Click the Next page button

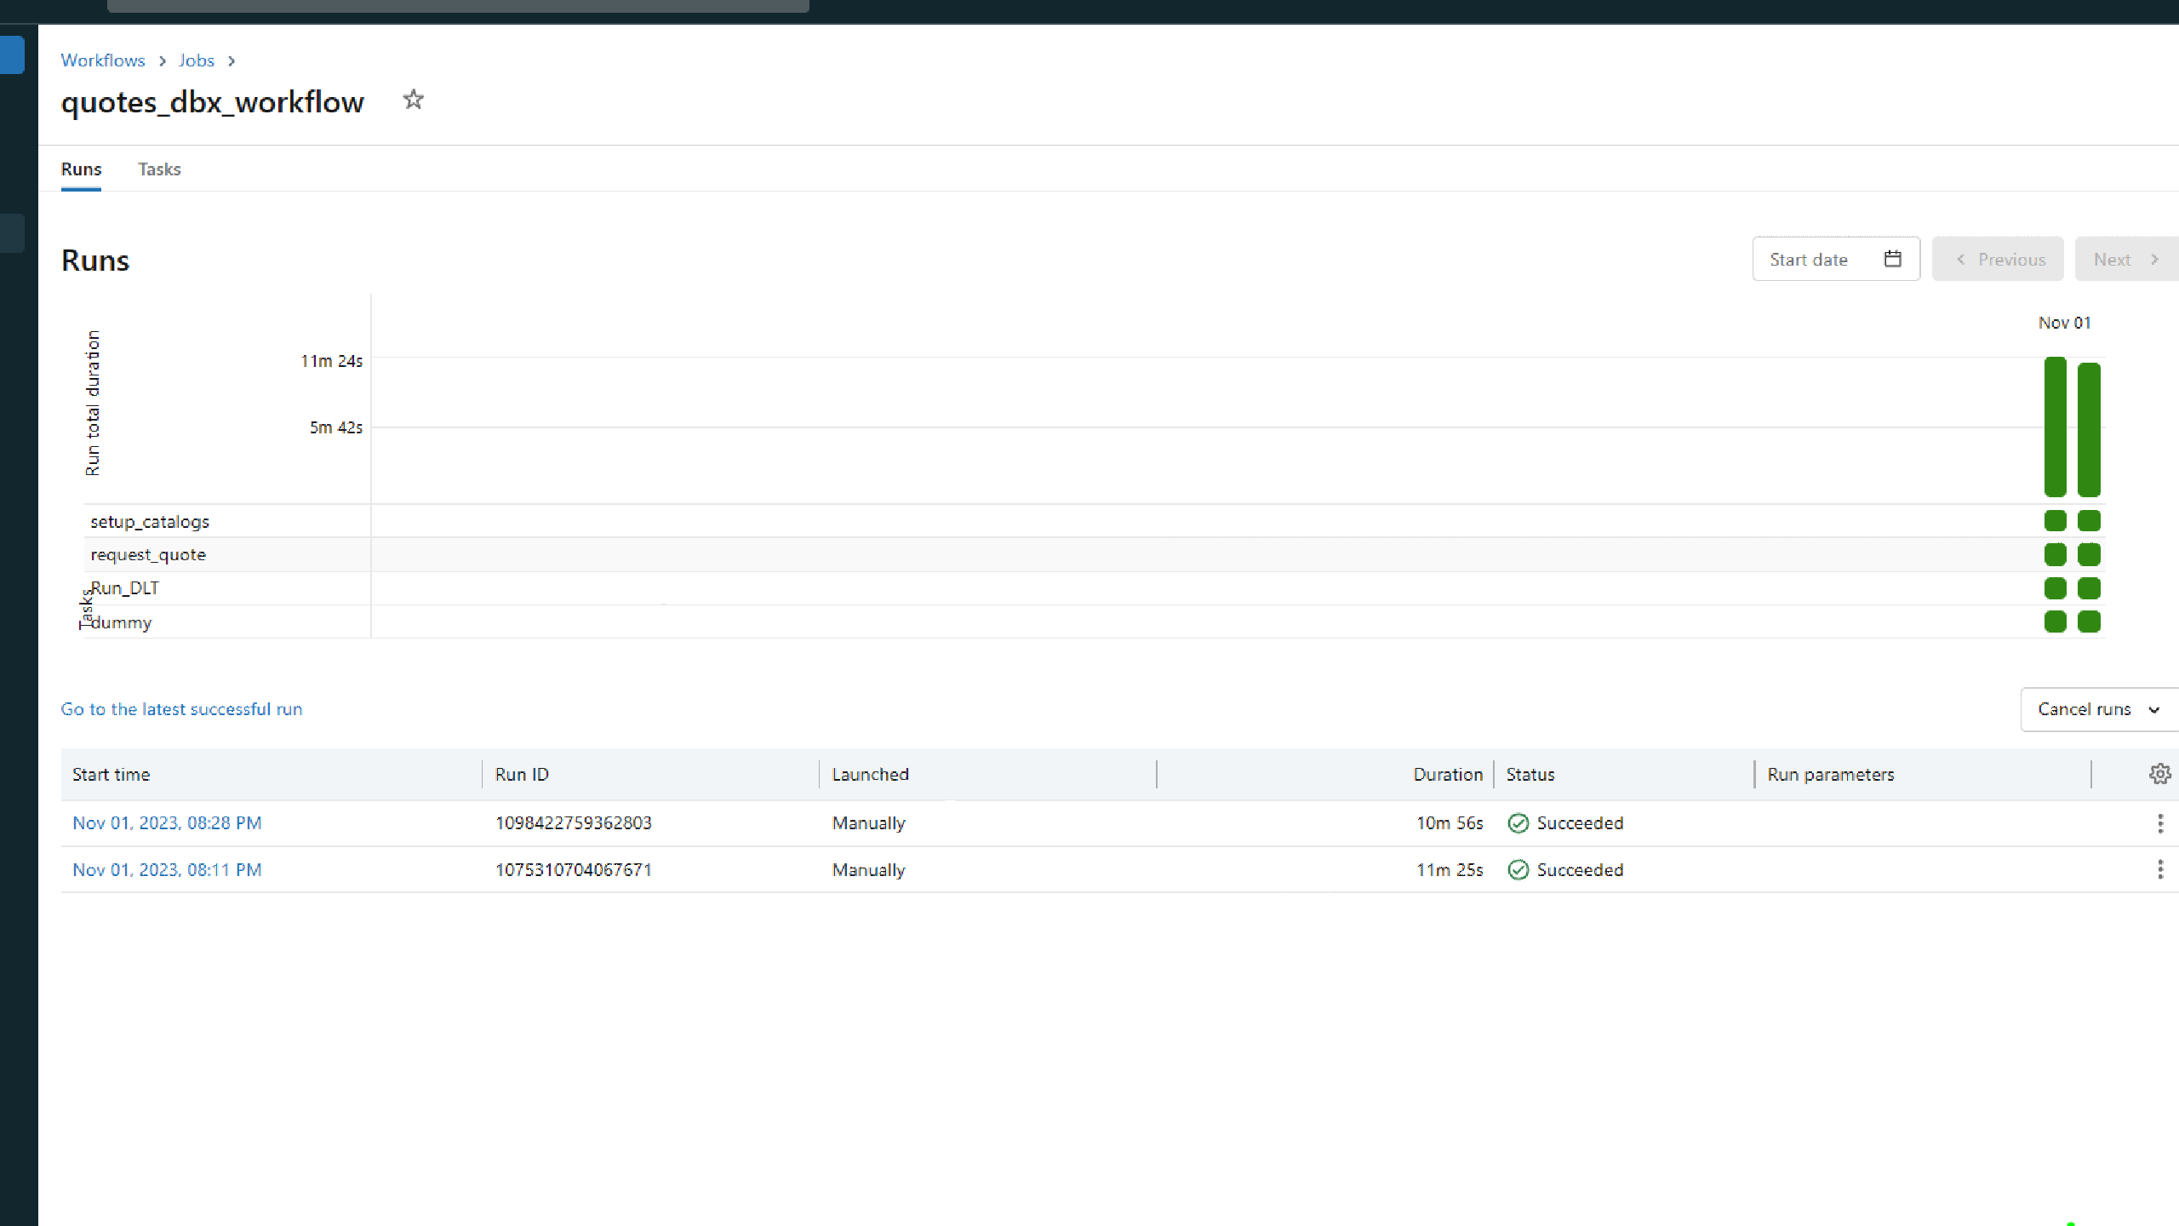tap(2125, 259)
